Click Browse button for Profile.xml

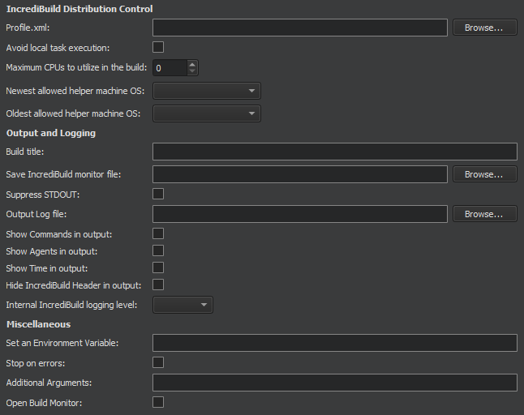click(484, 28)
